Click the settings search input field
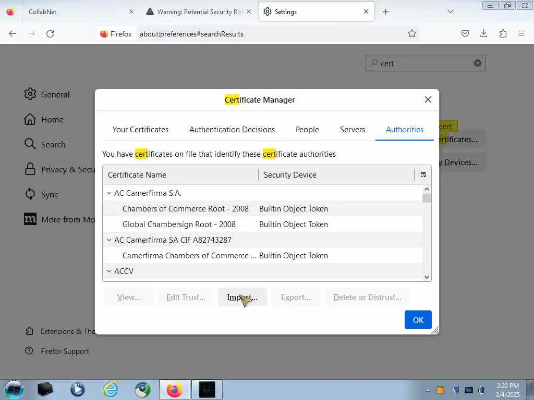This screenshot has height=400, width=534. click(426, 63)
